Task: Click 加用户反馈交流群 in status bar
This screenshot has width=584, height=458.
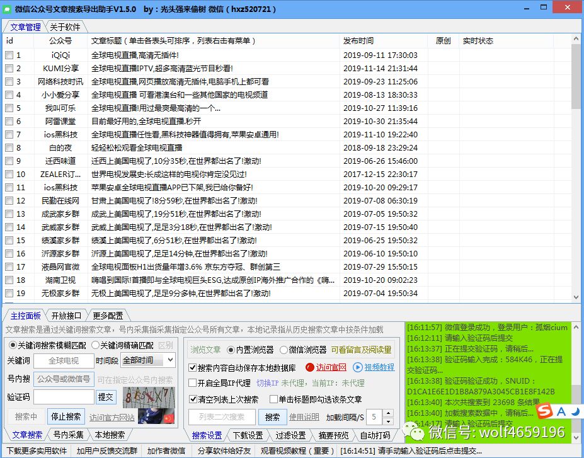Action: pos(107,450)
